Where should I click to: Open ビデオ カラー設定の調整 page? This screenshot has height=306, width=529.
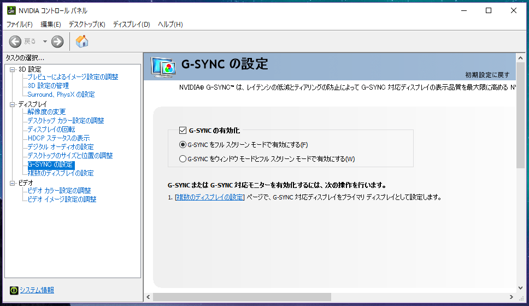click(x=60, y=191)
